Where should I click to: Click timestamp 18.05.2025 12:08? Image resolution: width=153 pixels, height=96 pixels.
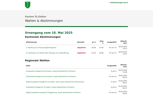[123, 71]
